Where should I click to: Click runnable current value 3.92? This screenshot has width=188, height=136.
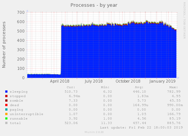(73, 118)
